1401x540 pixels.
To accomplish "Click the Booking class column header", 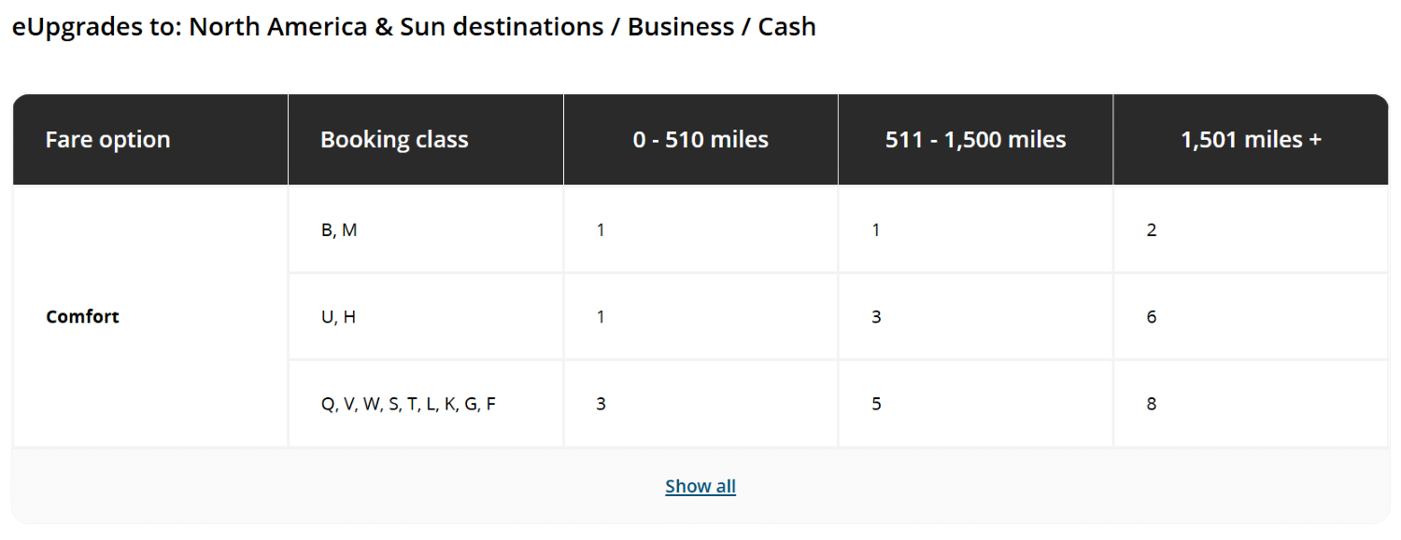I will tap(394, 138).
